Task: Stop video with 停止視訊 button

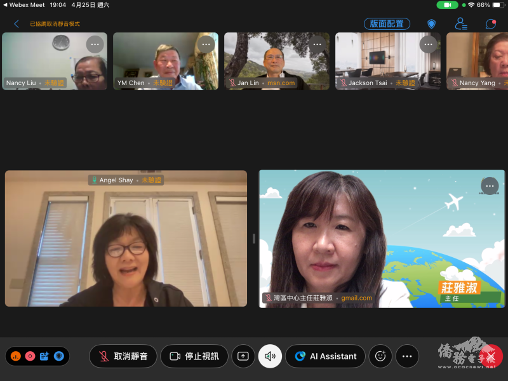Action: point(194,356)
